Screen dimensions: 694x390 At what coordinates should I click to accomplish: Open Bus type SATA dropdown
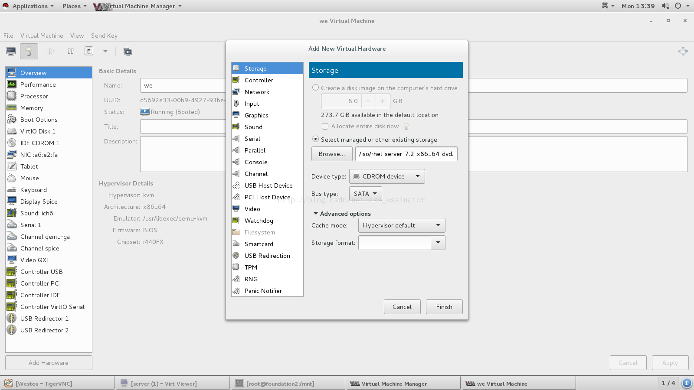coord(366,194)
